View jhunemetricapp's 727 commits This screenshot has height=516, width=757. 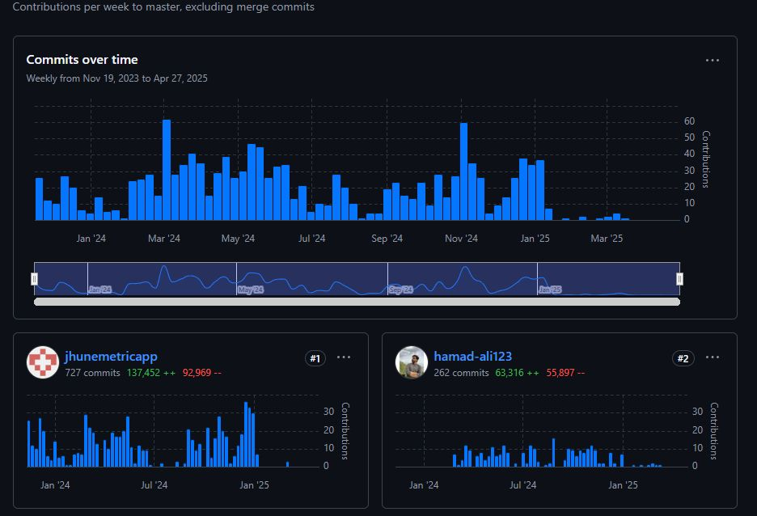point(92,373)
